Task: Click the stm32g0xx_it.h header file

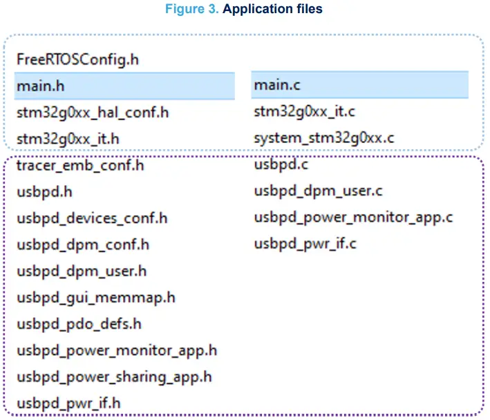Action: (68, 138)
